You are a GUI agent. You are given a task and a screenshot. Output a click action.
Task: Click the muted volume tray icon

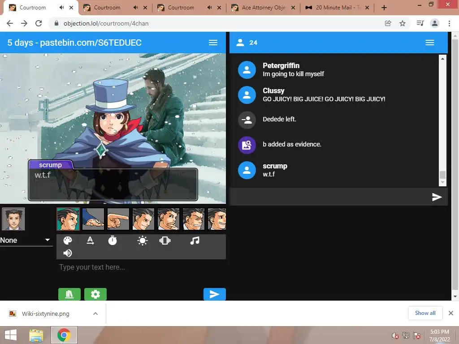395,335
